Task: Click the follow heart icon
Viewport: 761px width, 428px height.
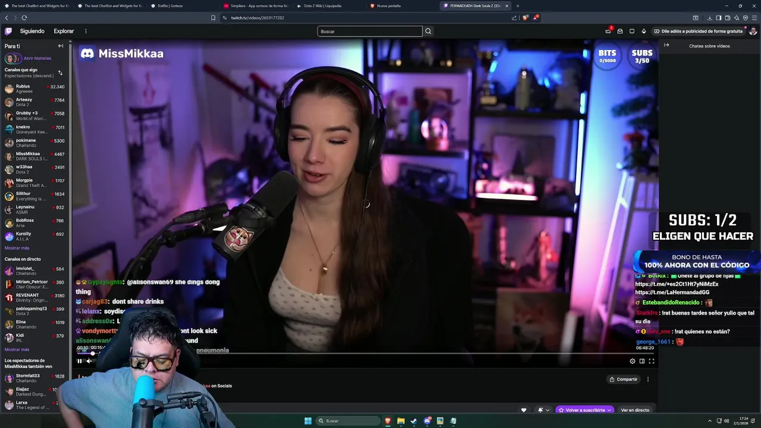Action: coord(524,410)
